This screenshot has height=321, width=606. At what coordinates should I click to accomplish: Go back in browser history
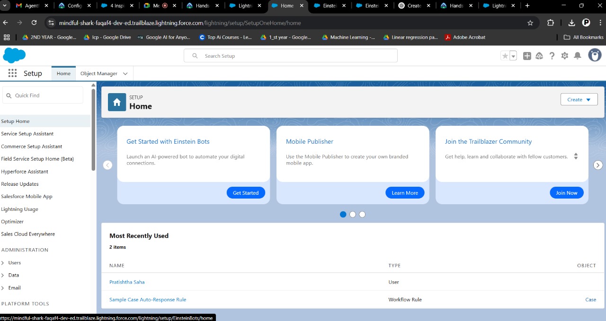tap(5, 23)
